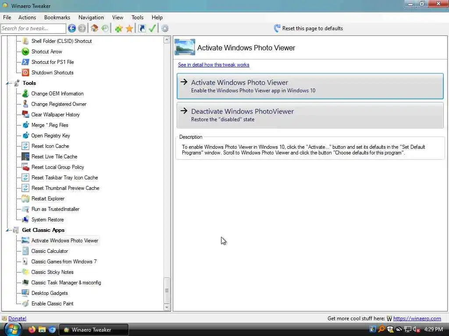Screen dimensions: 449x336
Task: Click the Change OEM Information icon
Action: pos(25,94)
